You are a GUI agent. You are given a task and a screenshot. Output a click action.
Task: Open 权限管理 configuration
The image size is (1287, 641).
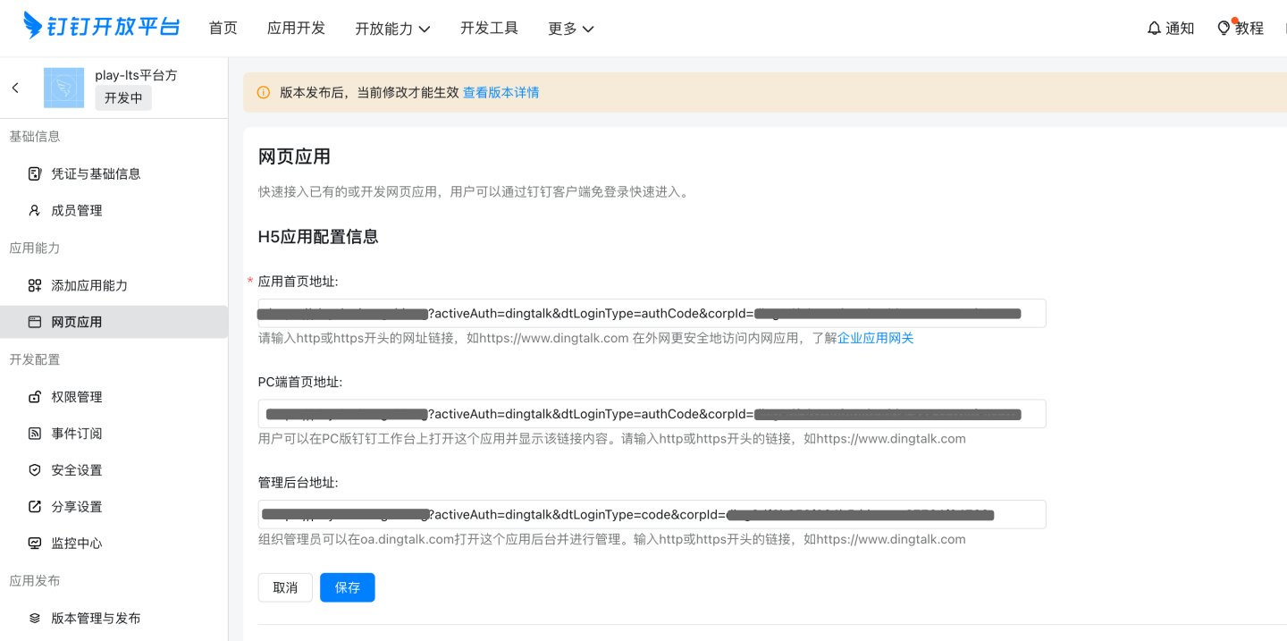click(x=76, y=396)
